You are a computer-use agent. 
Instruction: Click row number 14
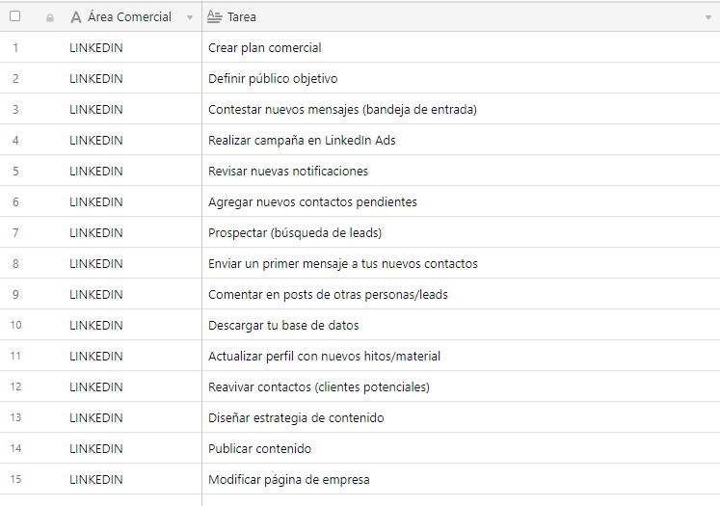click(15, 448)
